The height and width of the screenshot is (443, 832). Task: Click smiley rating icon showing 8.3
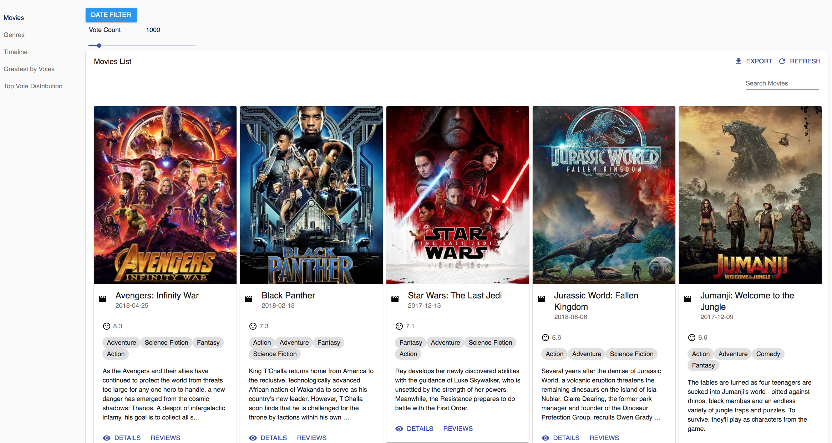point(106,326)
